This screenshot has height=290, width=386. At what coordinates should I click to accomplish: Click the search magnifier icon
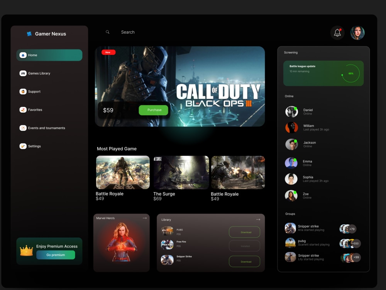pyautogui.click(x=108, y=32)
